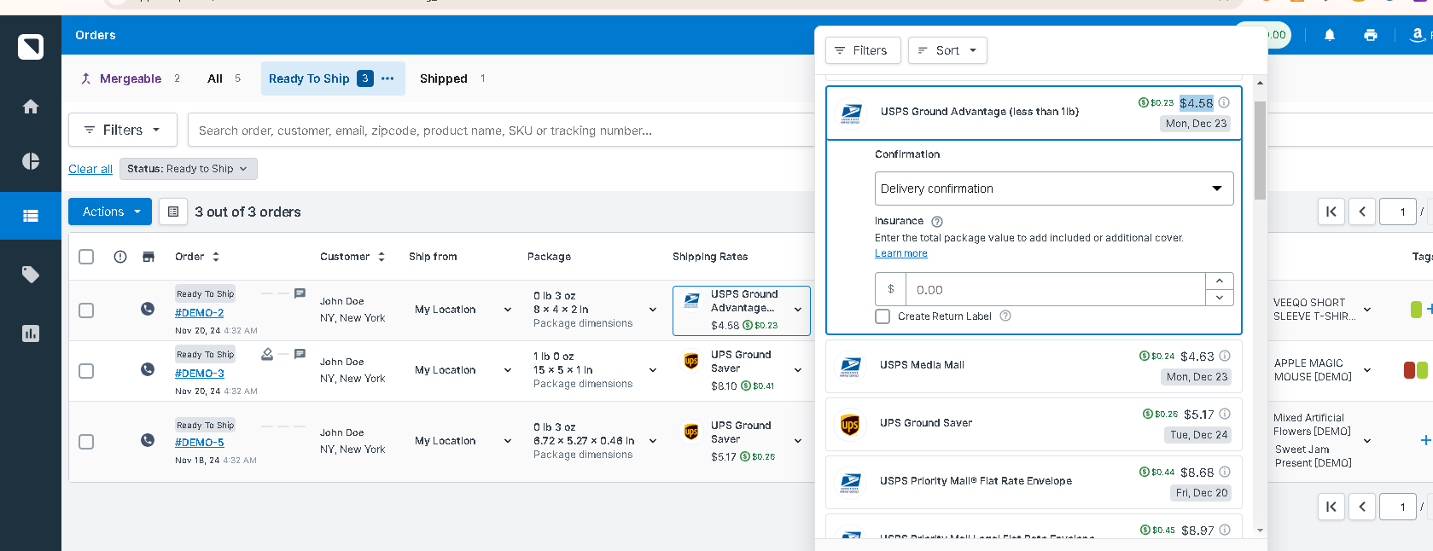Click the phone channel icon for #DEMO-3

tap(148, 369)
